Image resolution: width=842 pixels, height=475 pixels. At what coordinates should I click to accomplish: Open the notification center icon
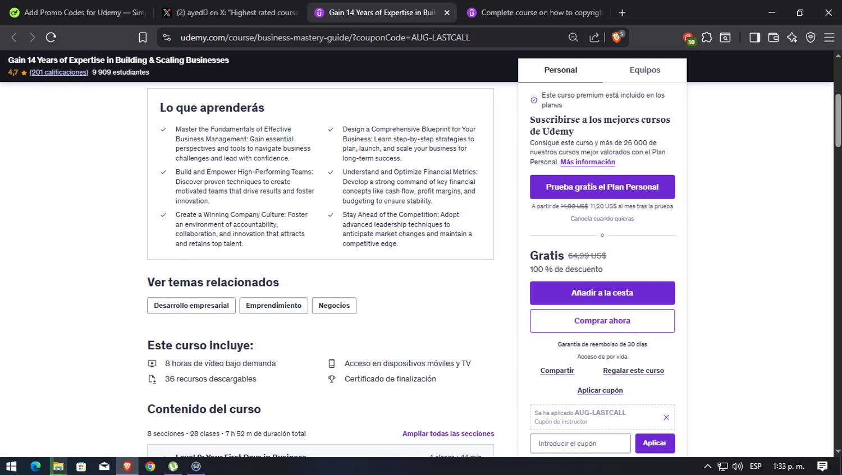(822, 466)
